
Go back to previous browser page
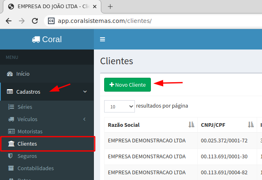(9, 21)
